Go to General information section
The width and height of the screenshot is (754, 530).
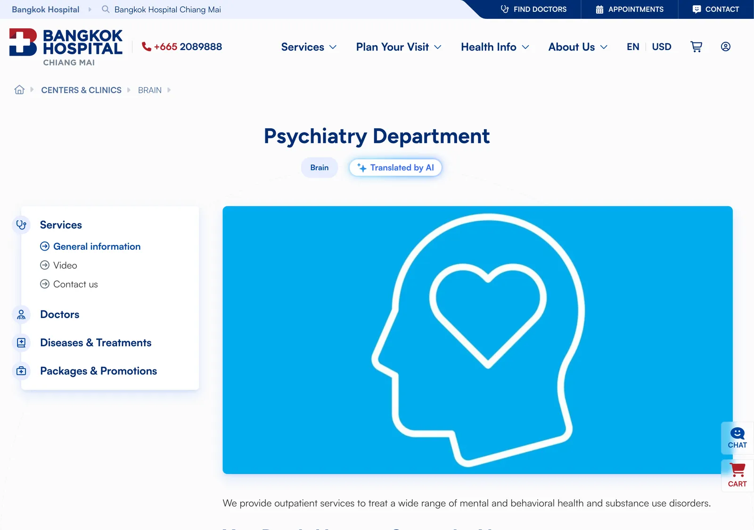coord(97,246)
